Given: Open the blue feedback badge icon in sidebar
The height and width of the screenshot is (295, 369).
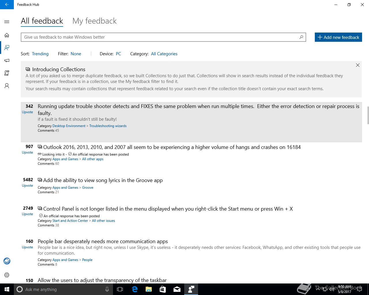Looking at the screenshot, I should [x=7, y=261].
